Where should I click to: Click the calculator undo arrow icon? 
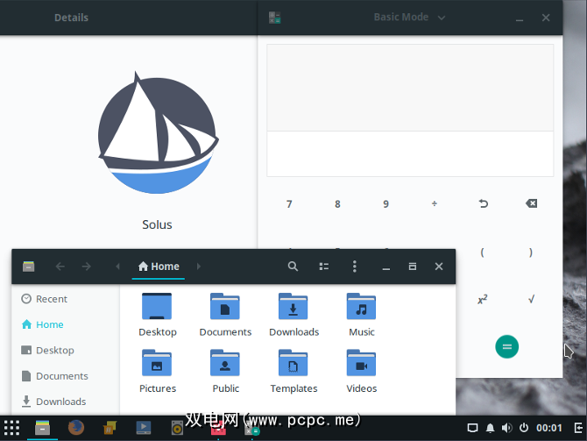[483, 204]
